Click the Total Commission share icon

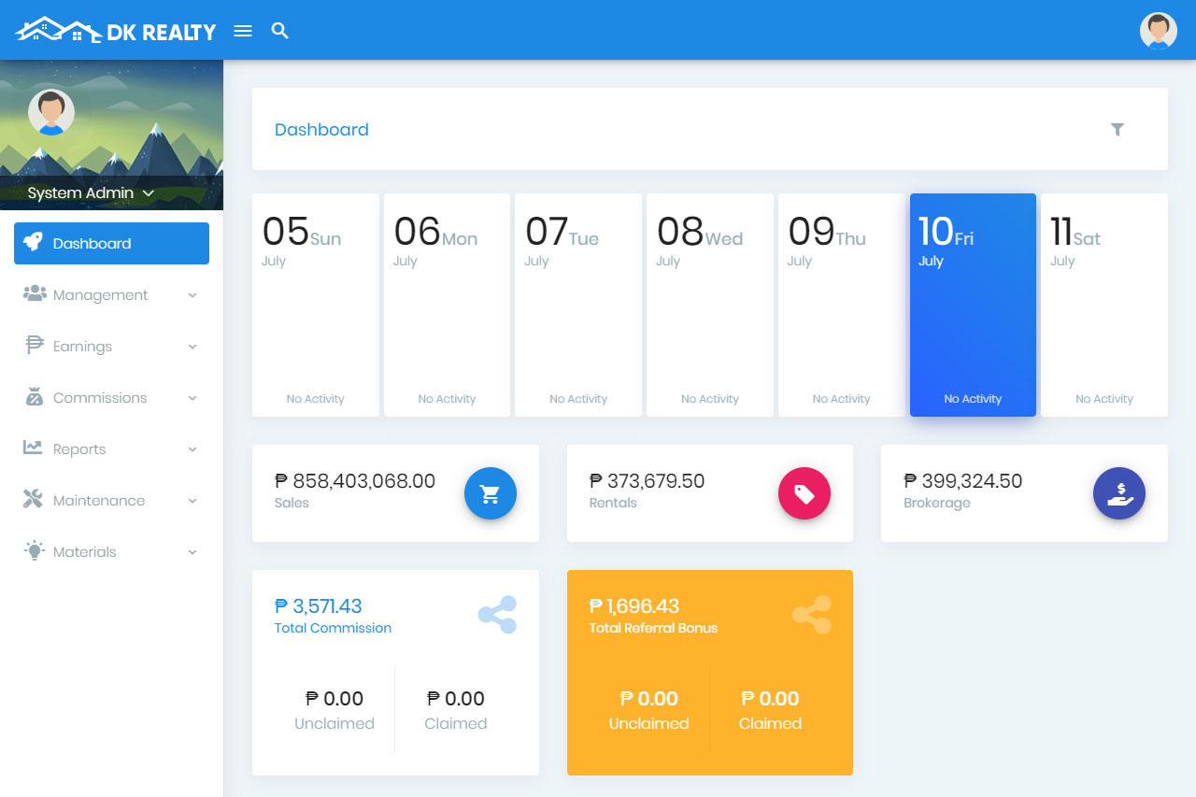497,615
